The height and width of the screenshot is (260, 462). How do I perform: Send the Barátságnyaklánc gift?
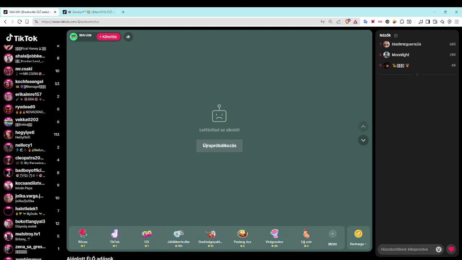(x=210, y=238)
